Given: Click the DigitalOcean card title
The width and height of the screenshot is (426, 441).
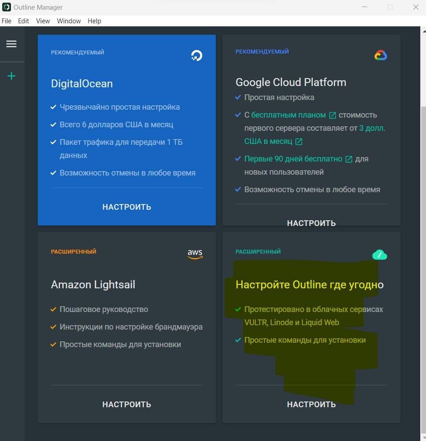Looking at the screenshot, I should pyautogui.click(x=82, y=84).
